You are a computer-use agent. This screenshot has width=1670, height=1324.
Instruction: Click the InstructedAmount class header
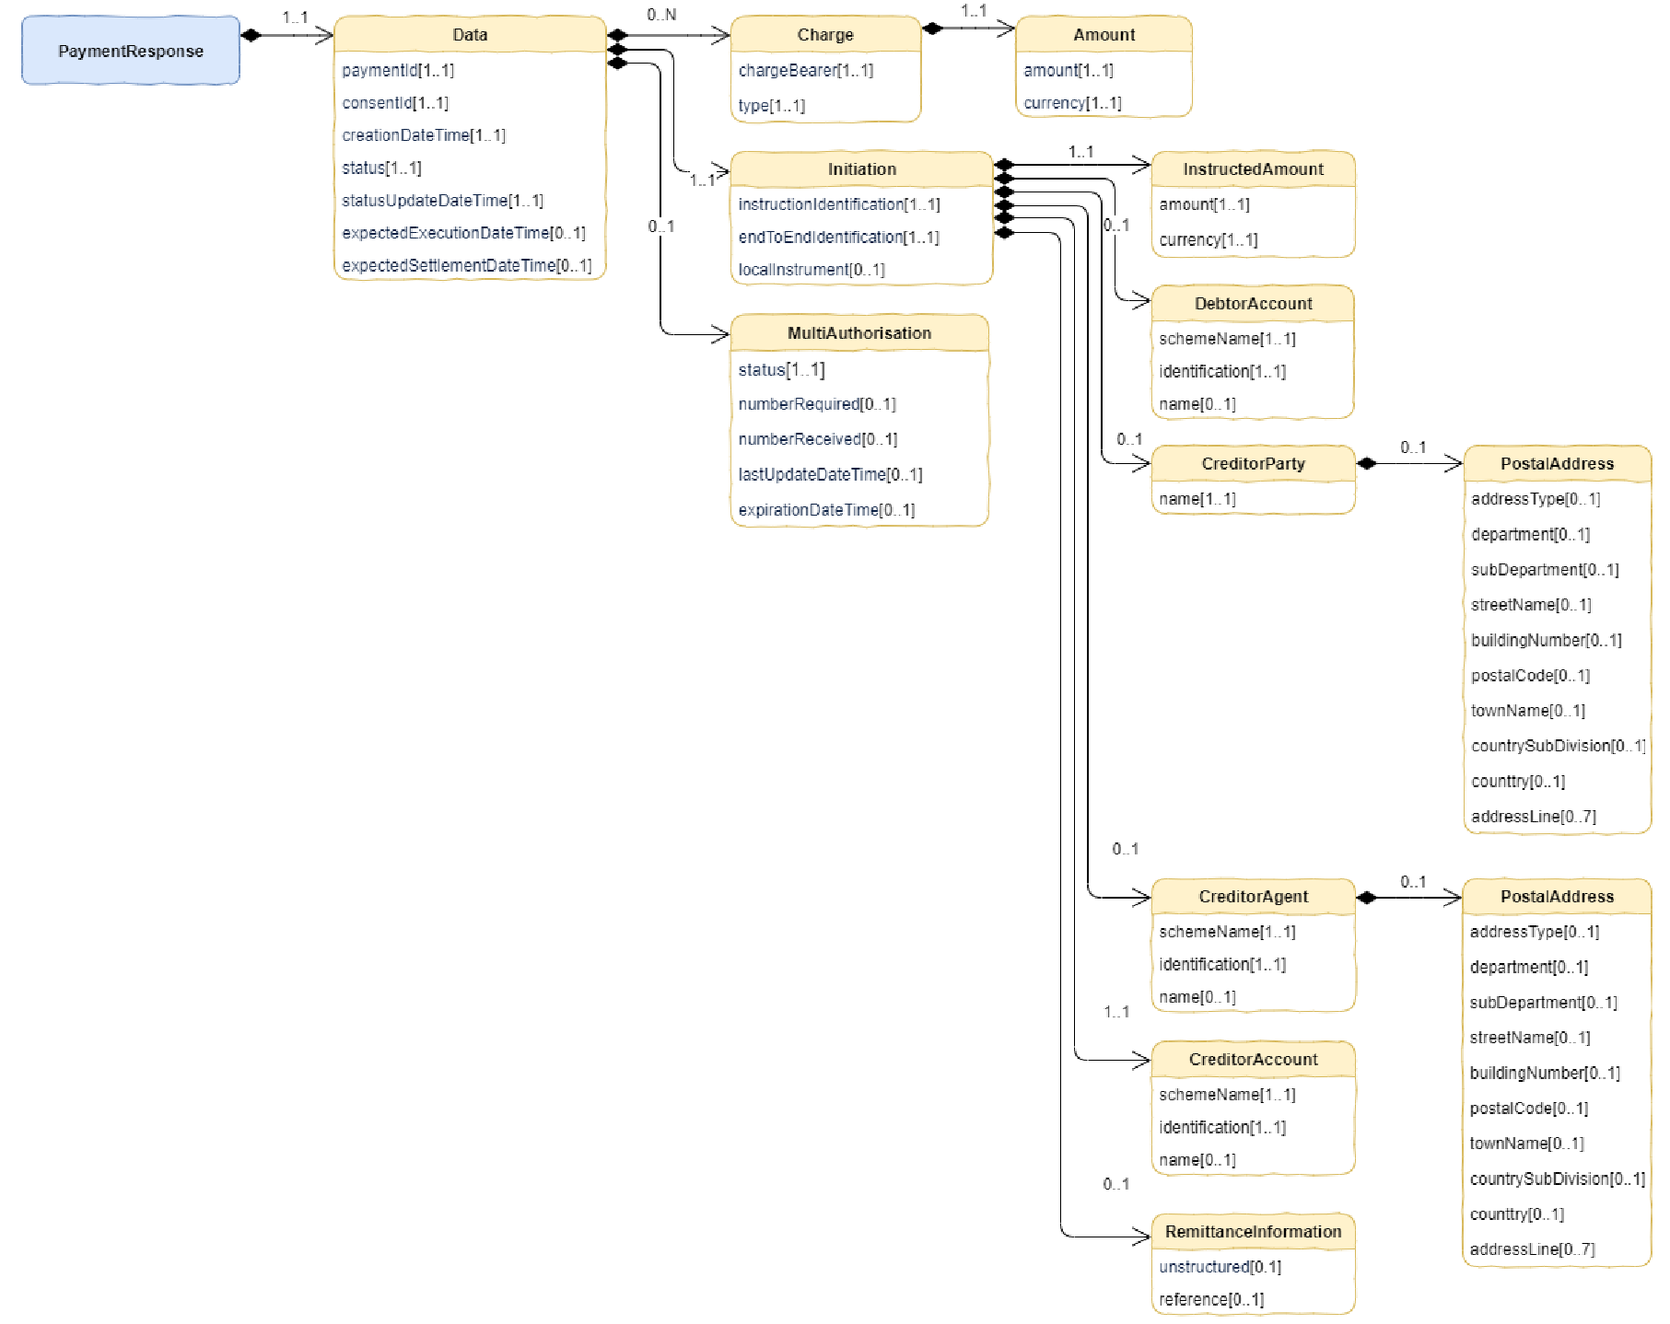pos(1252,169)
